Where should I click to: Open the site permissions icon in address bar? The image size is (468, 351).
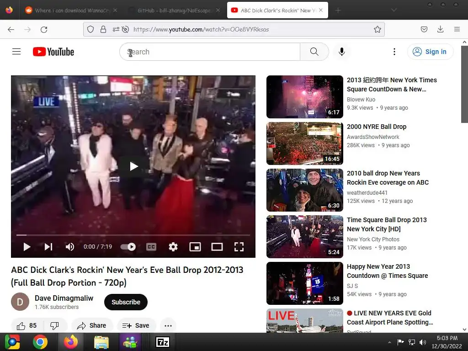tap(116, 29)
